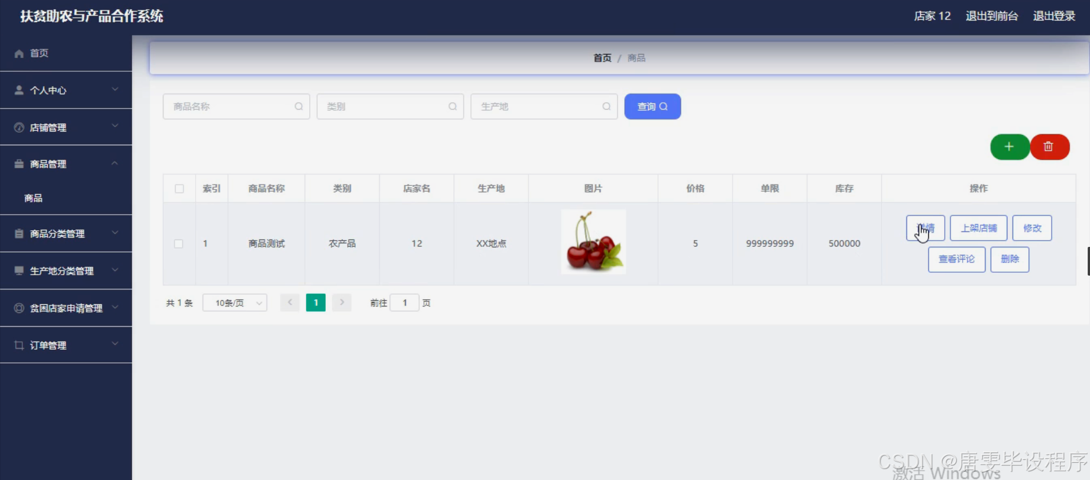Viewport: 1090px width, 480px height.
Task: Click the 删除 button in the row
Action: pos(1010,259)
